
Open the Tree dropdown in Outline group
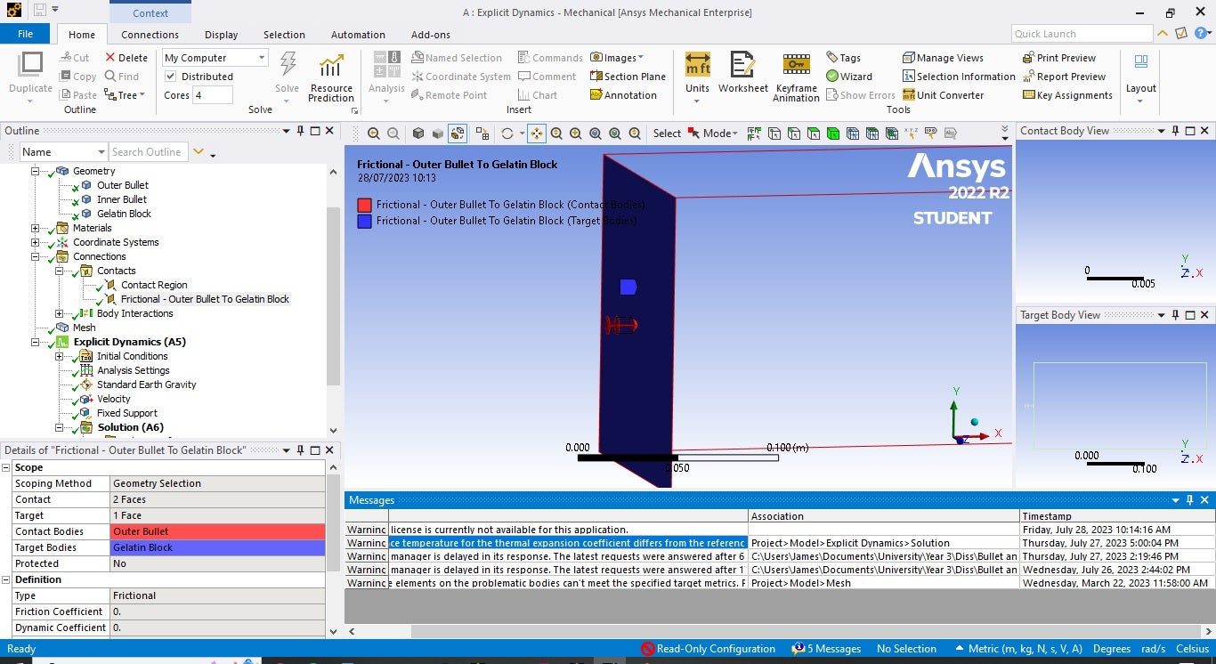click(125, 95)
